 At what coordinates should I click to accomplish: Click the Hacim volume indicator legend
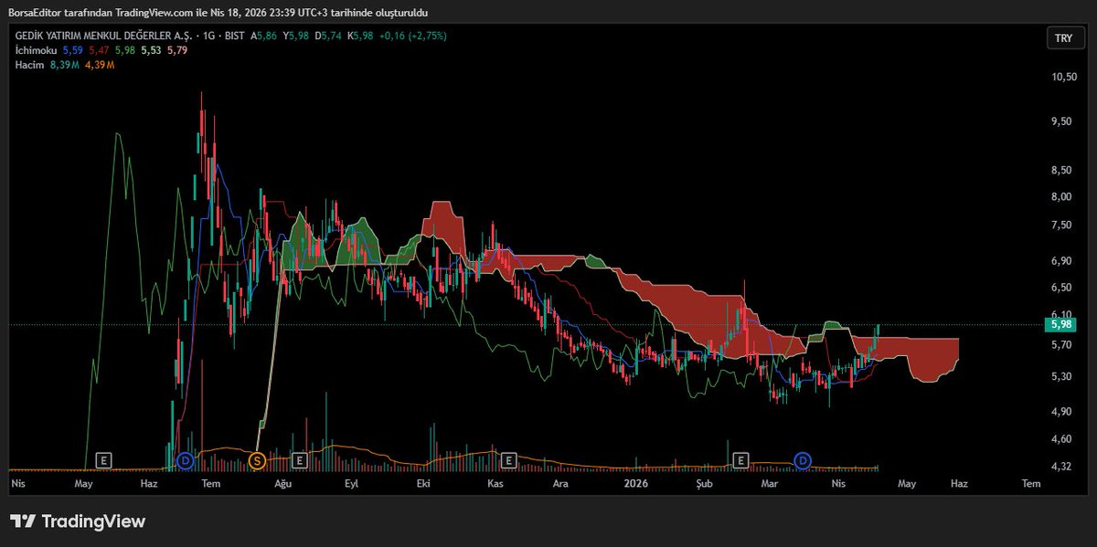[31, 65]
